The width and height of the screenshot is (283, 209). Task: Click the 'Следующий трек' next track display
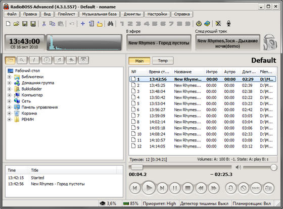tap(227, 43)
